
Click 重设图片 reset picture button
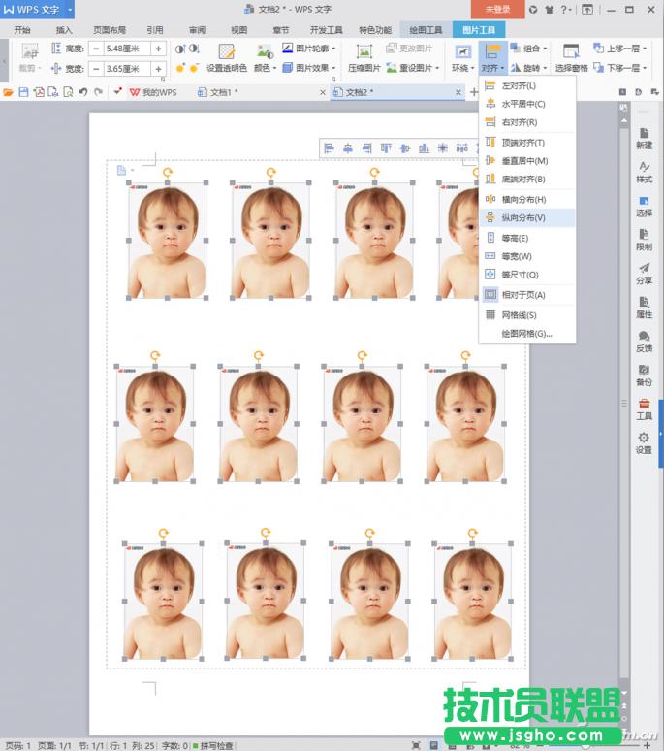(410, 68)
